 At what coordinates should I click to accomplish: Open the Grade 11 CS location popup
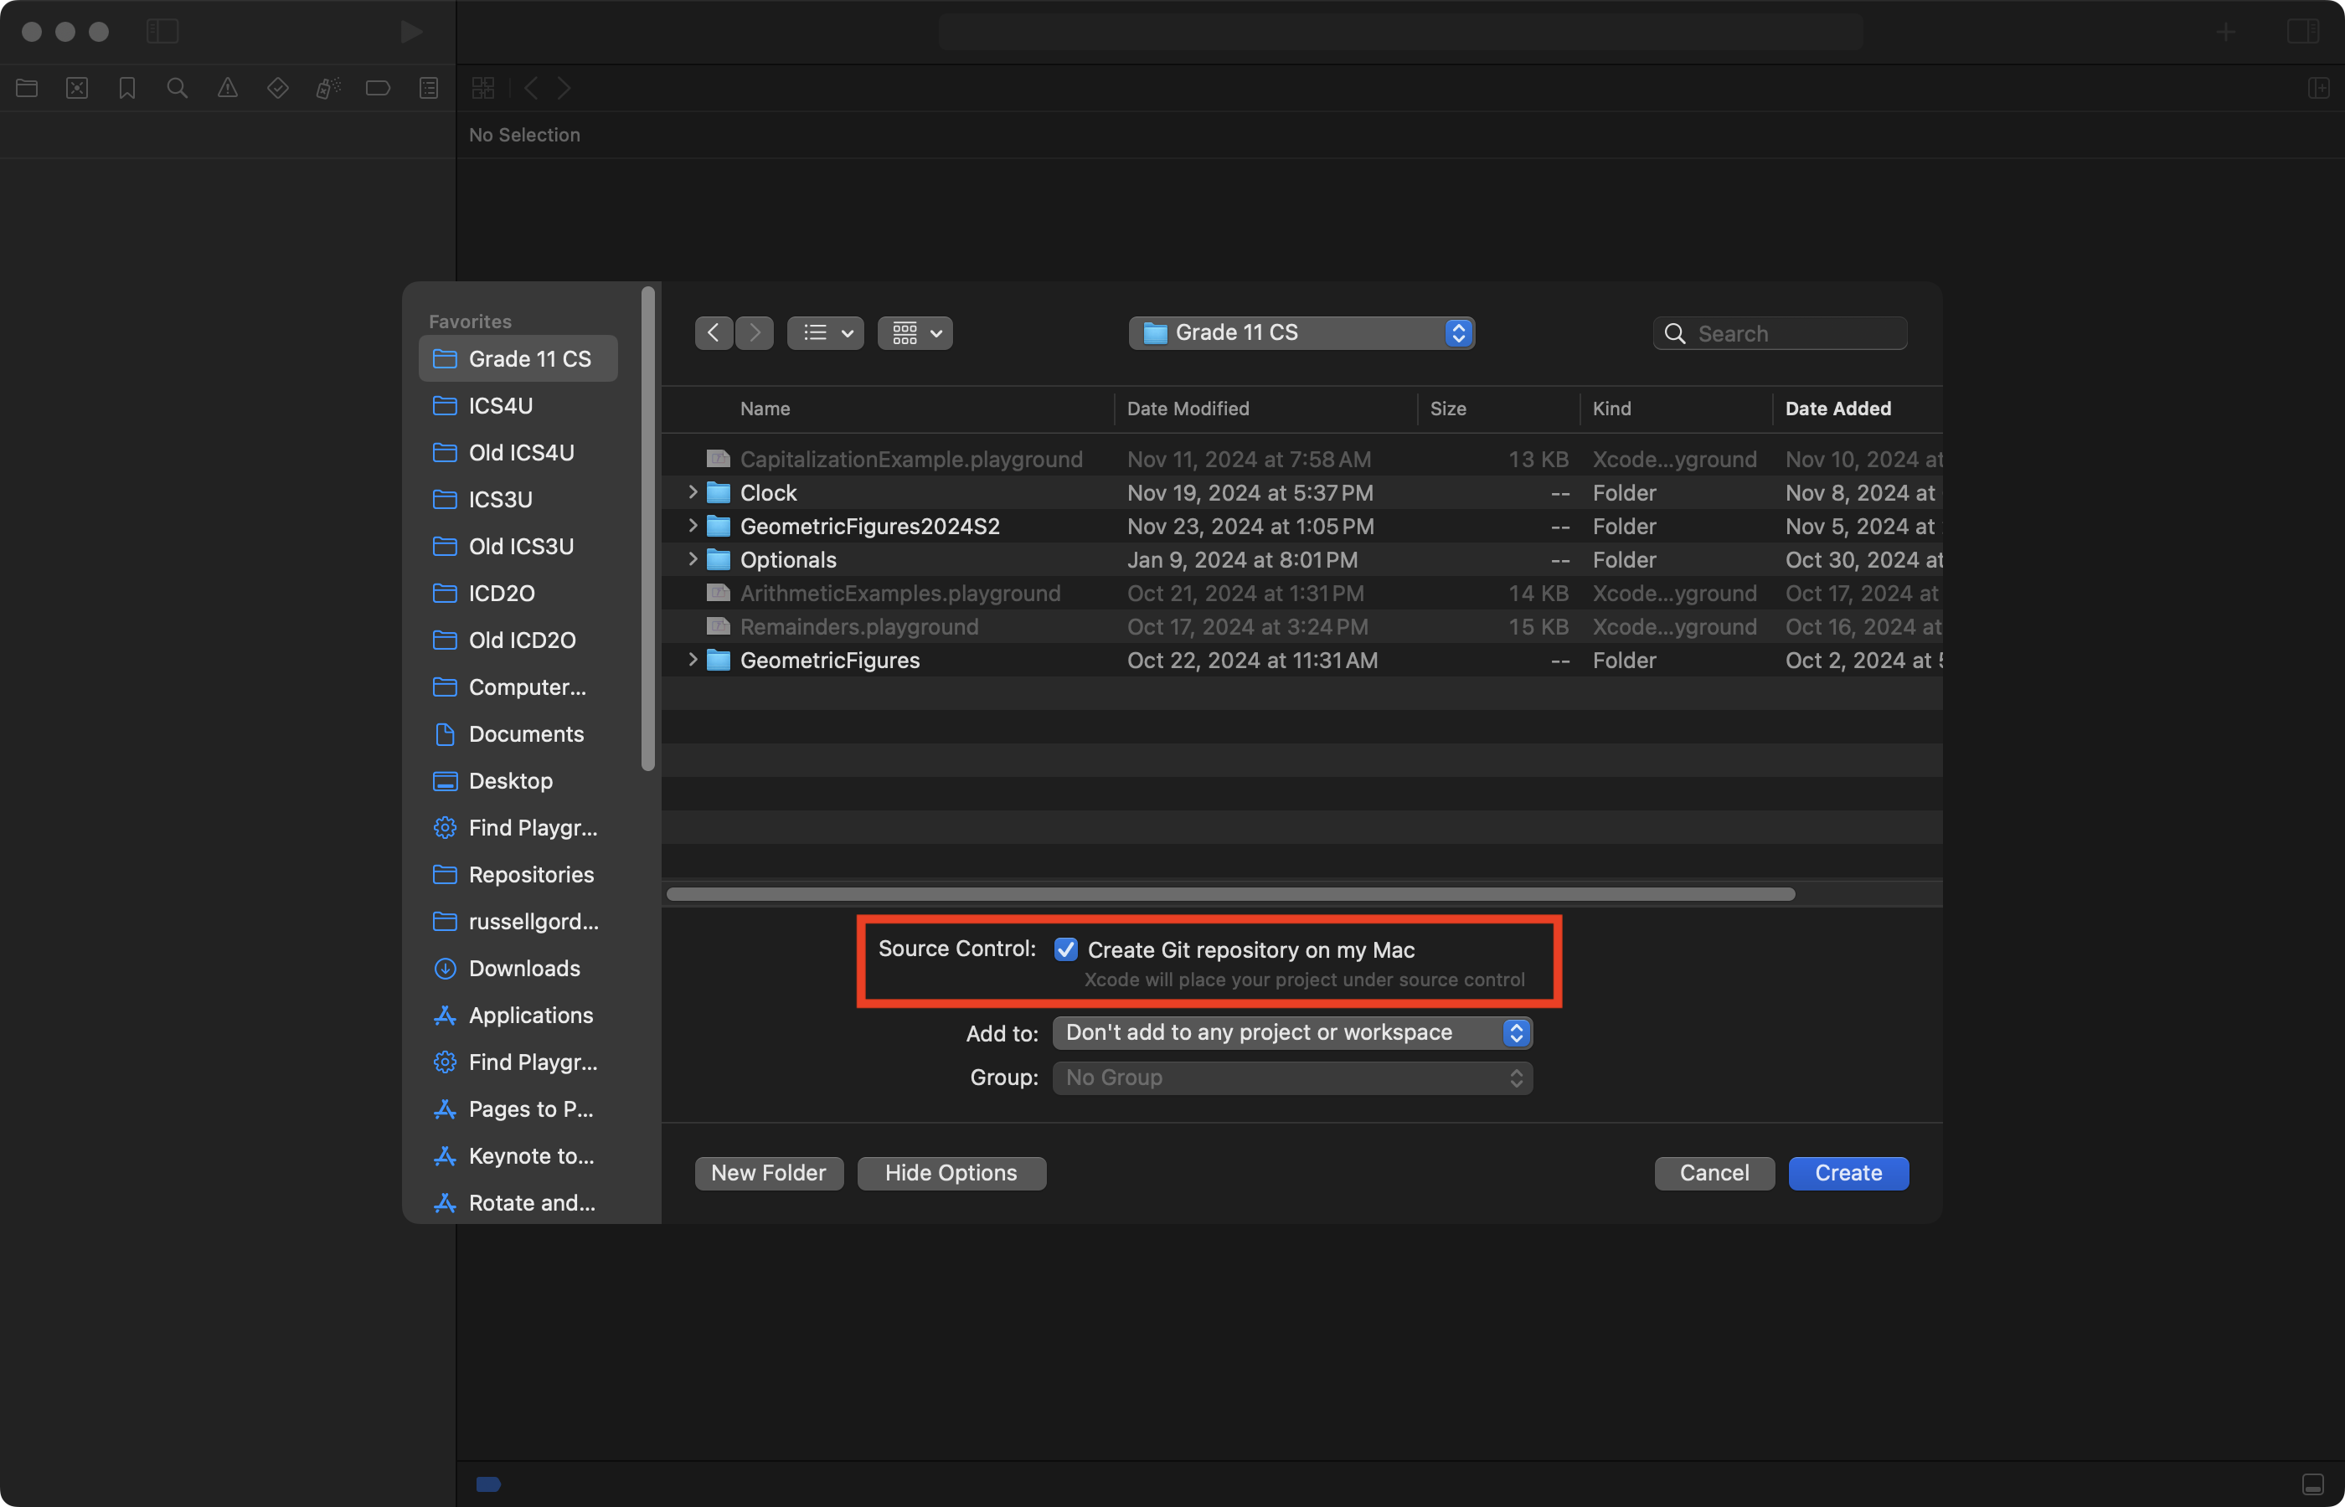(x=1301, y=332)
